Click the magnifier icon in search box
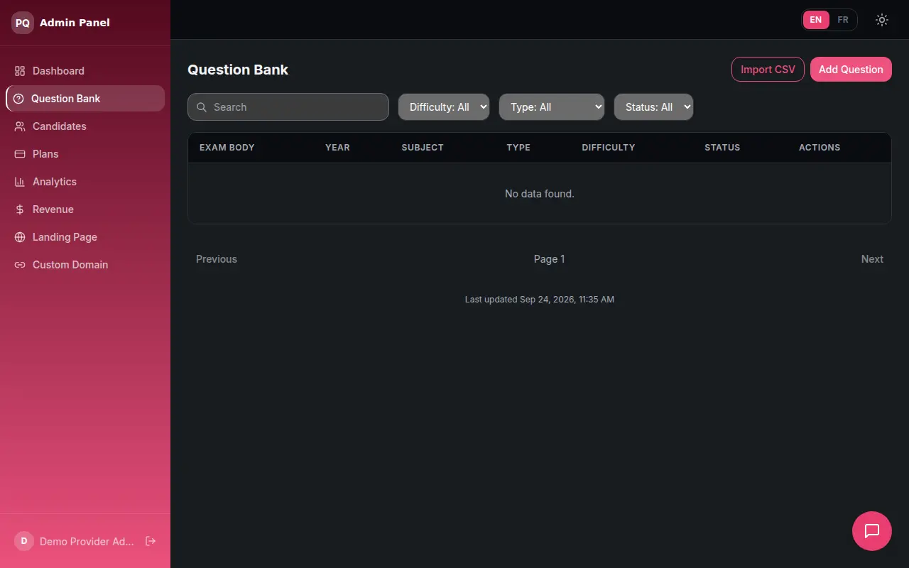Image resolution: width=909 pixels, height=568 pixels. tap(201, 107)
